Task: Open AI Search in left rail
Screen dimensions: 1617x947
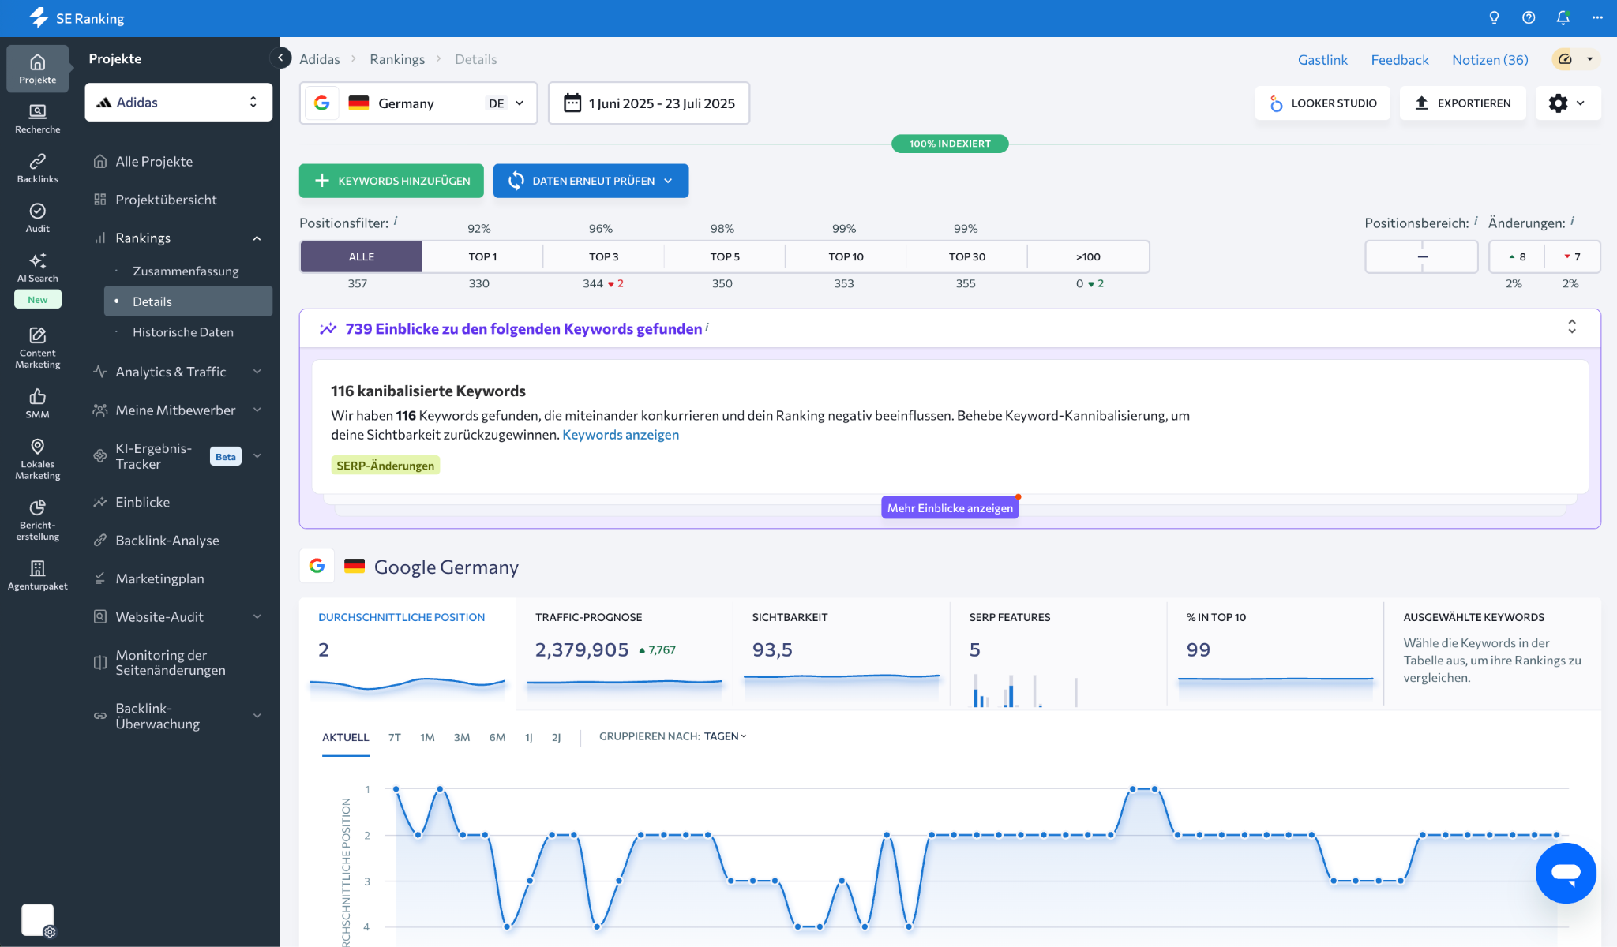Action: coord(37,268)
